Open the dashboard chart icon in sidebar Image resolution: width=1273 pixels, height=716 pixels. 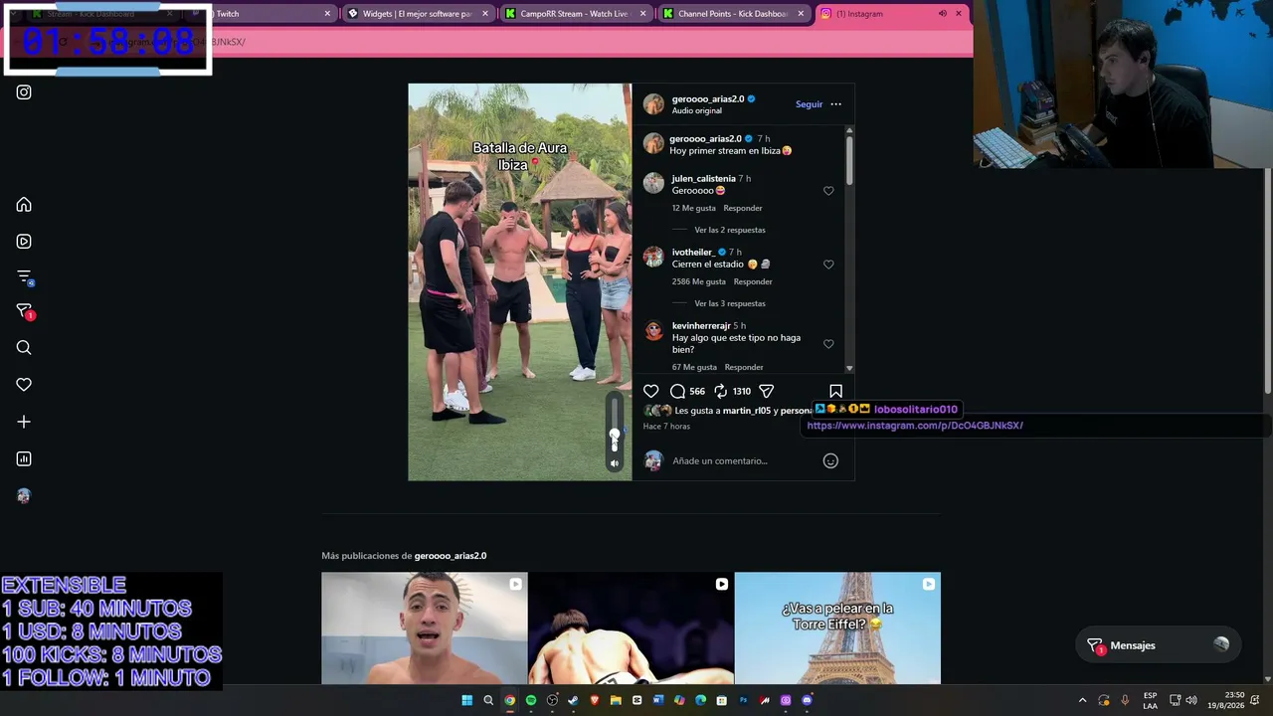click(24, 459)
